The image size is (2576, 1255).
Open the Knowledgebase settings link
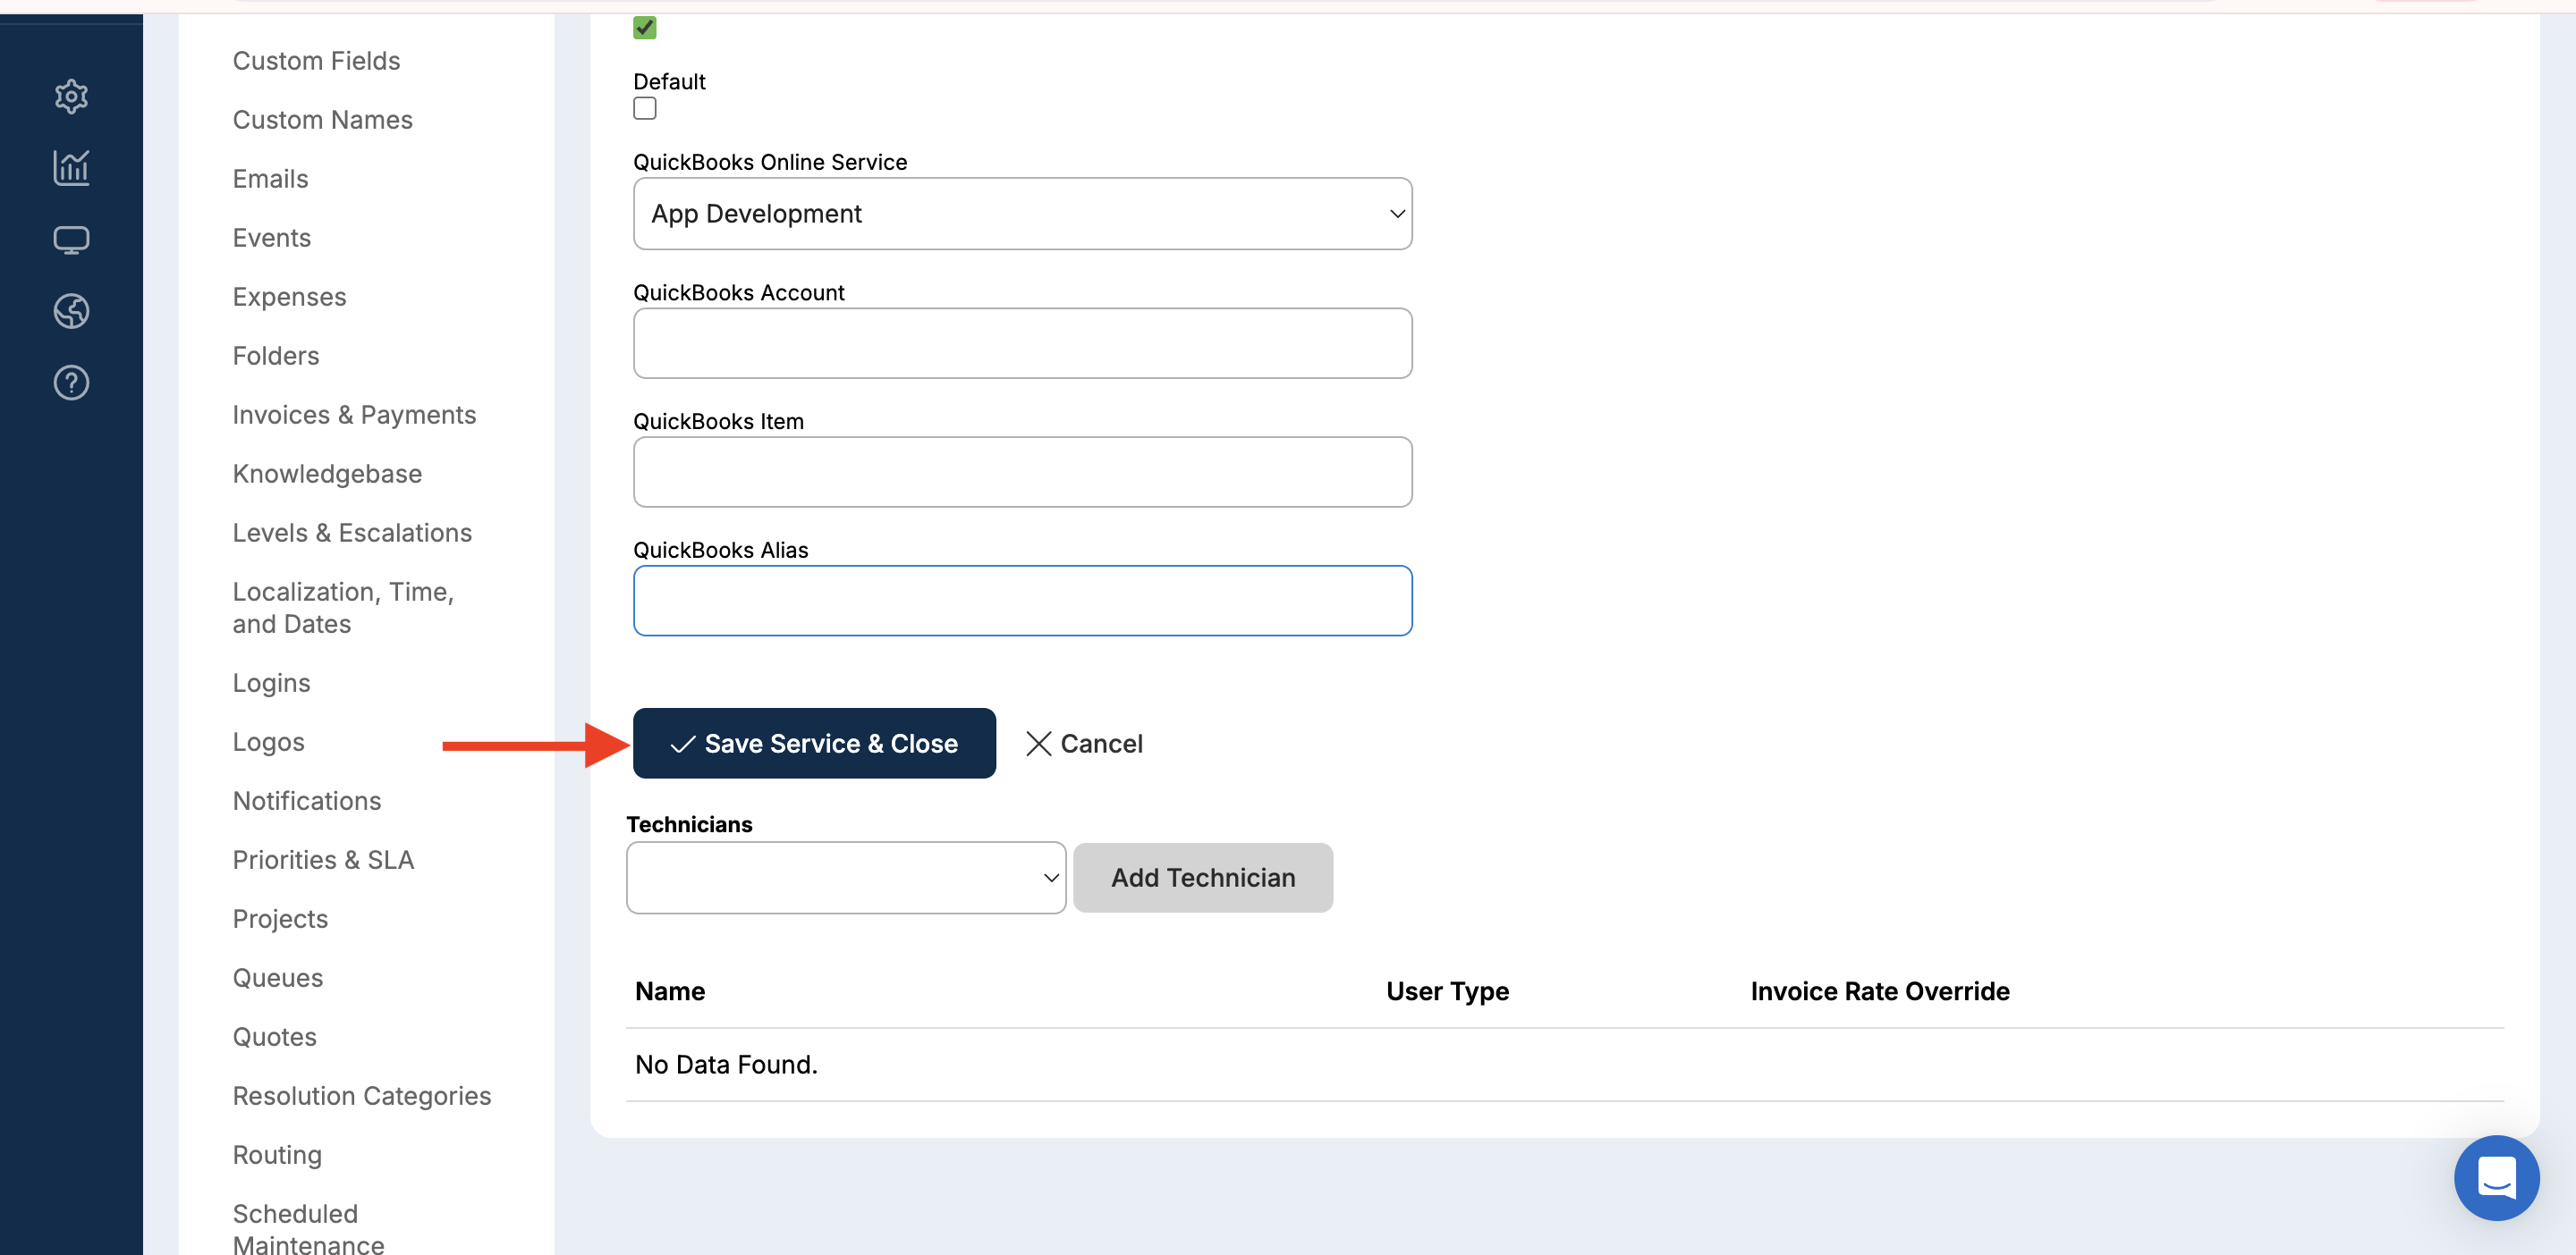point(327,474)
